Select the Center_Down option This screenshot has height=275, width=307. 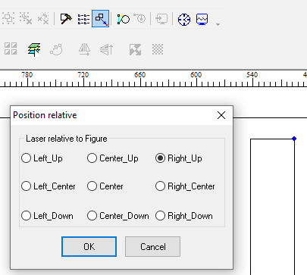[x=118, y=216]
